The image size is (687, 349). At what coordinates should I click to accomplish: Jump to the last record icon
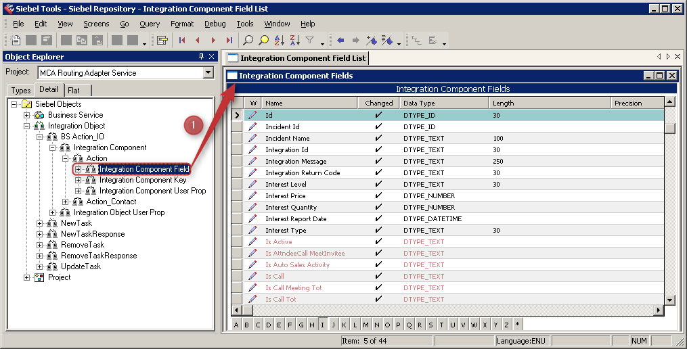(229, 41)
